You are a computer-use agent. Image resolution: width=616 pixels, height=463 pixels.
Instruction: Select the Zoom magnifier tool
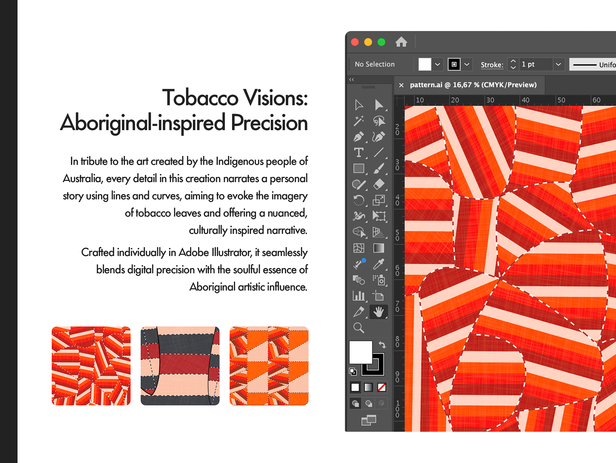[x=358, y=328]
